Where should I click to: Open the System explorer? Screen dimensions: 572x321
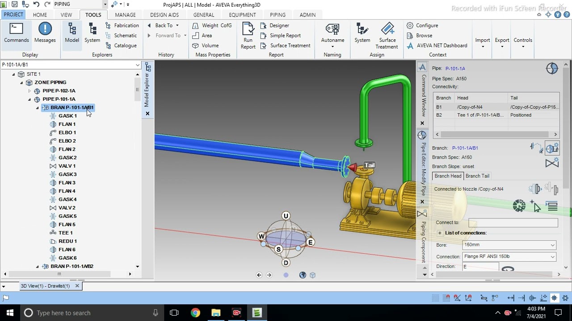point(92,33)
